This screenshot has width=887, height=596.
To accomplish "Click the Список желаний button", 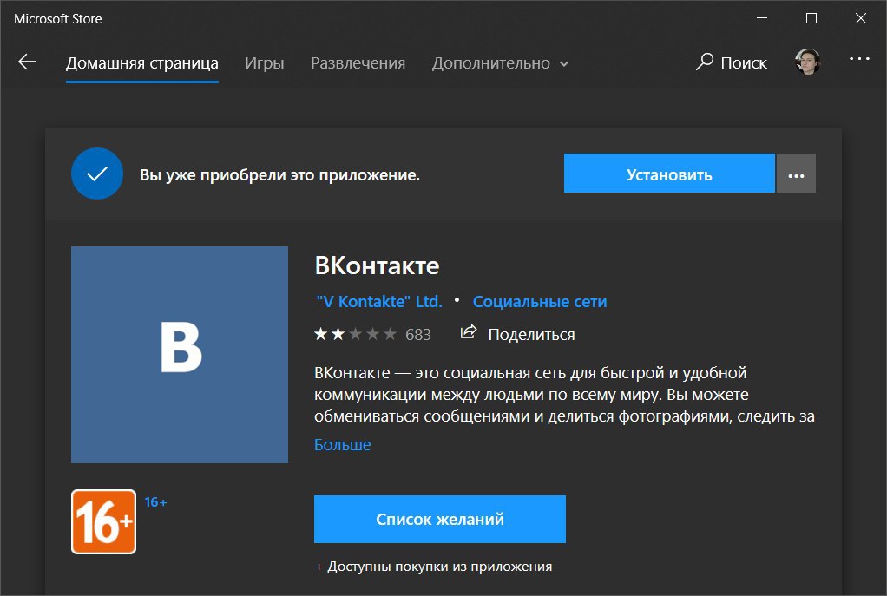I will [439, 519].
